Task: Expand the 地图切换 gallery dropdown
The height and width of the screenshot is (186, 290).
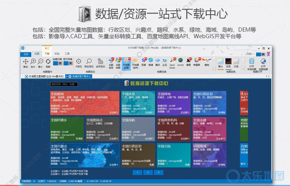Action: click(214, 69)
